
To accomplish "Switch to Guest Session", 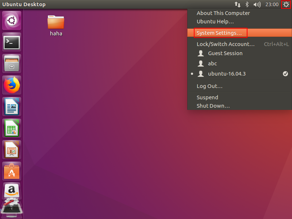I will pos(239,53).
